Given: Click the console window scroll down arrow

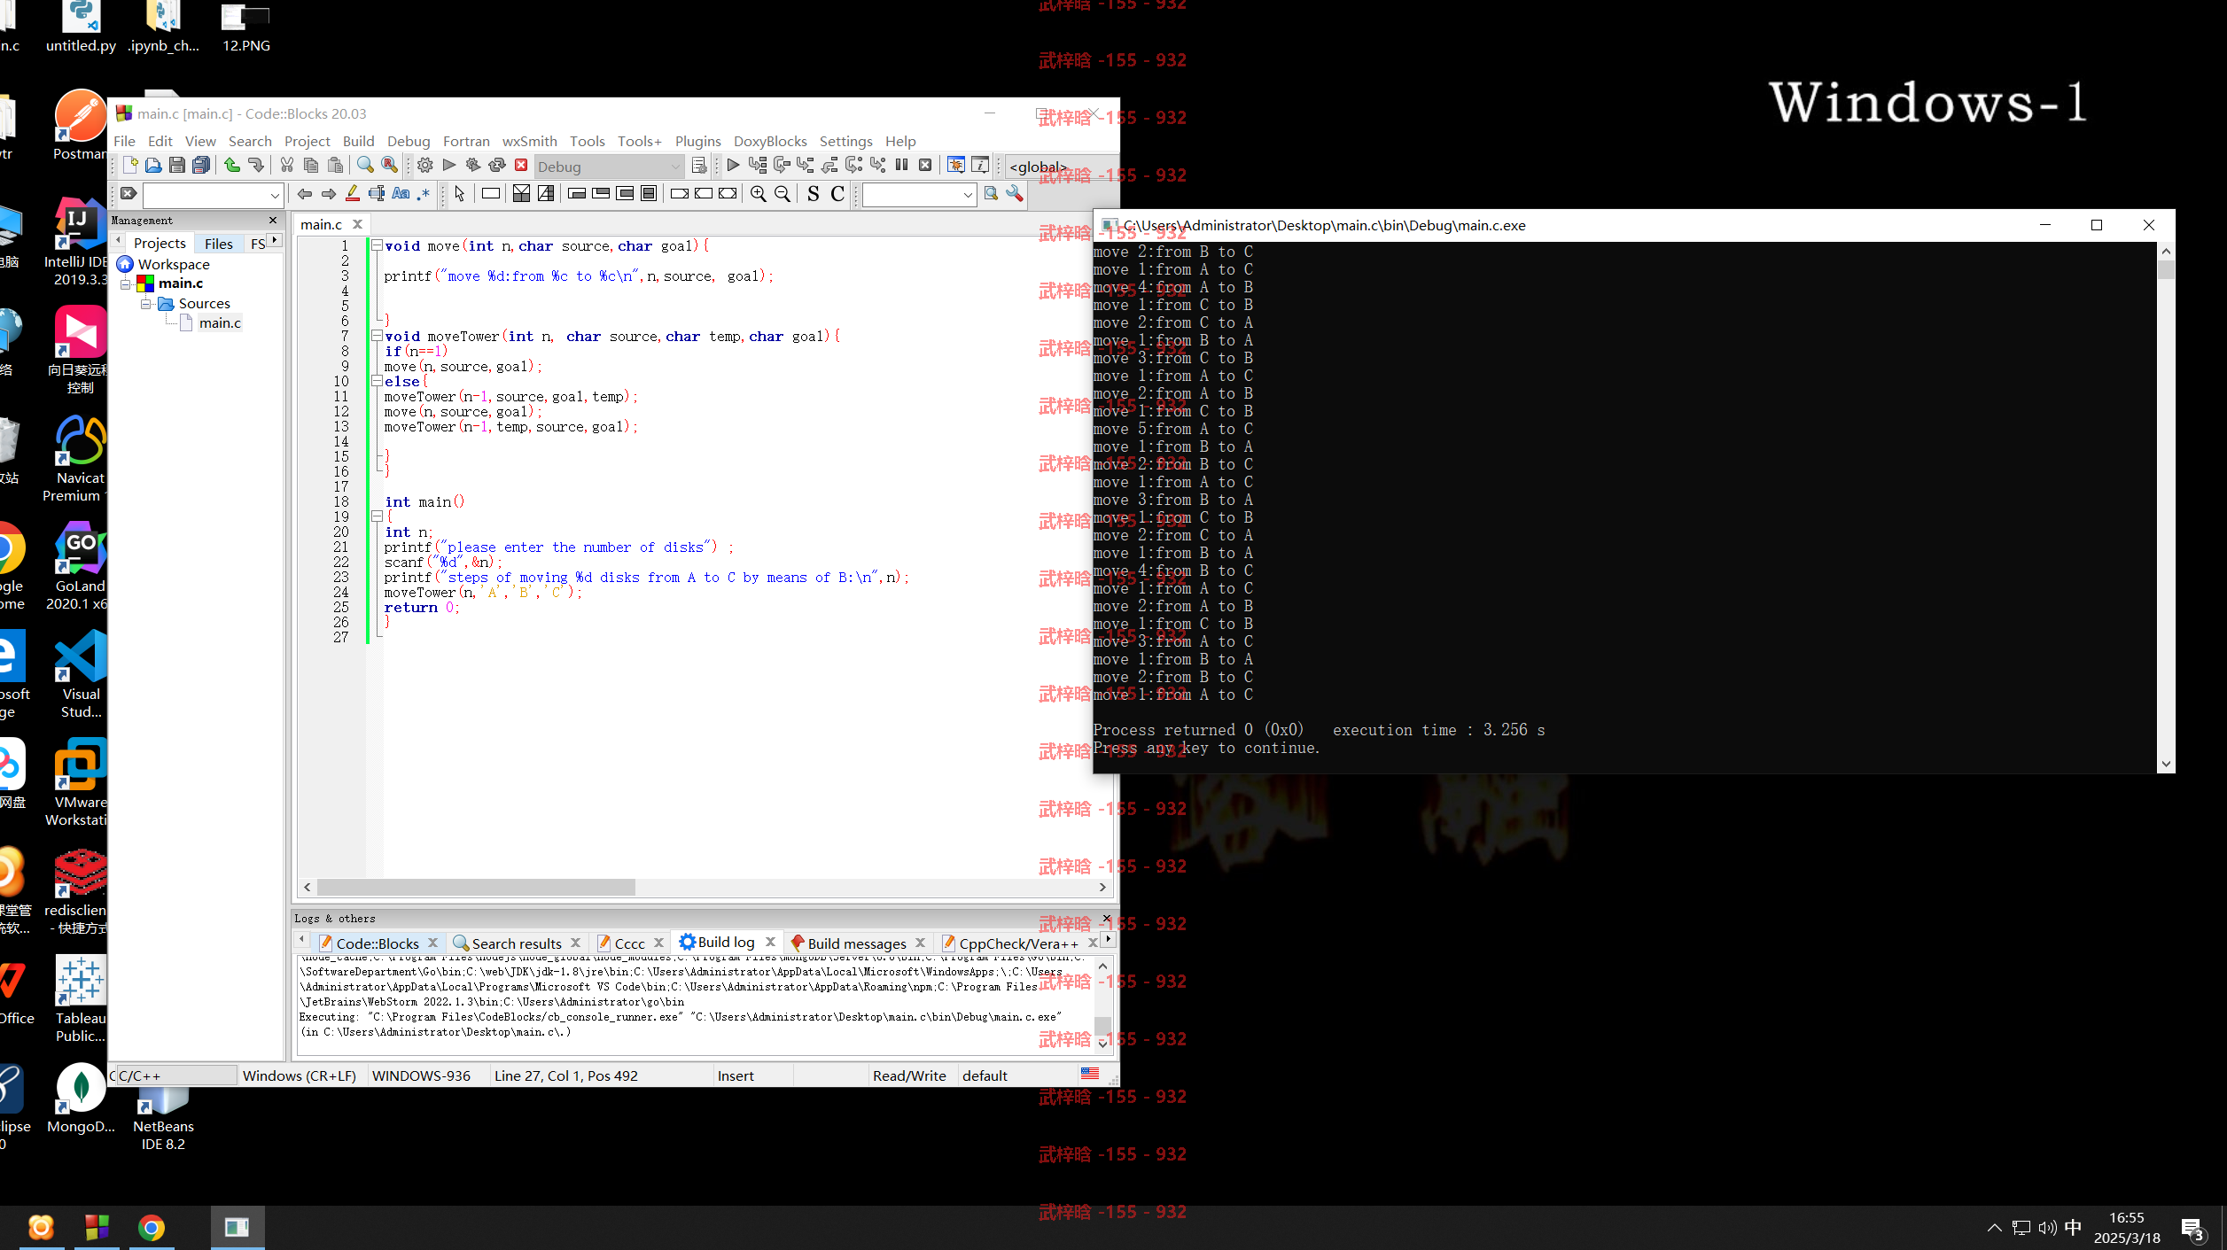Looking at the screenshot, I should click(2166, 764).
